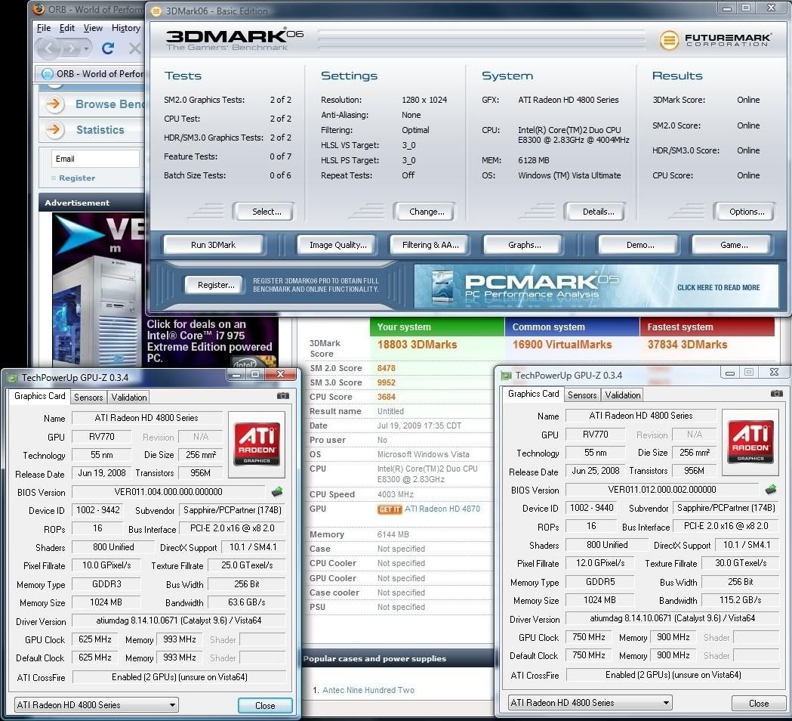The image size is (792, 721).
Task: Switch to the Sensors tab in the left GPU-Z window
Action: [88, 398]
